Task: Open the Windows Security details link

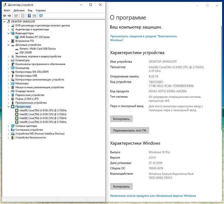Action: click(143, 38)
